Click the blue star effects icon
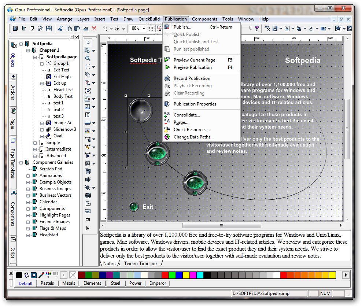The width and height of the screenshot is (362, 307). (338, 28)
